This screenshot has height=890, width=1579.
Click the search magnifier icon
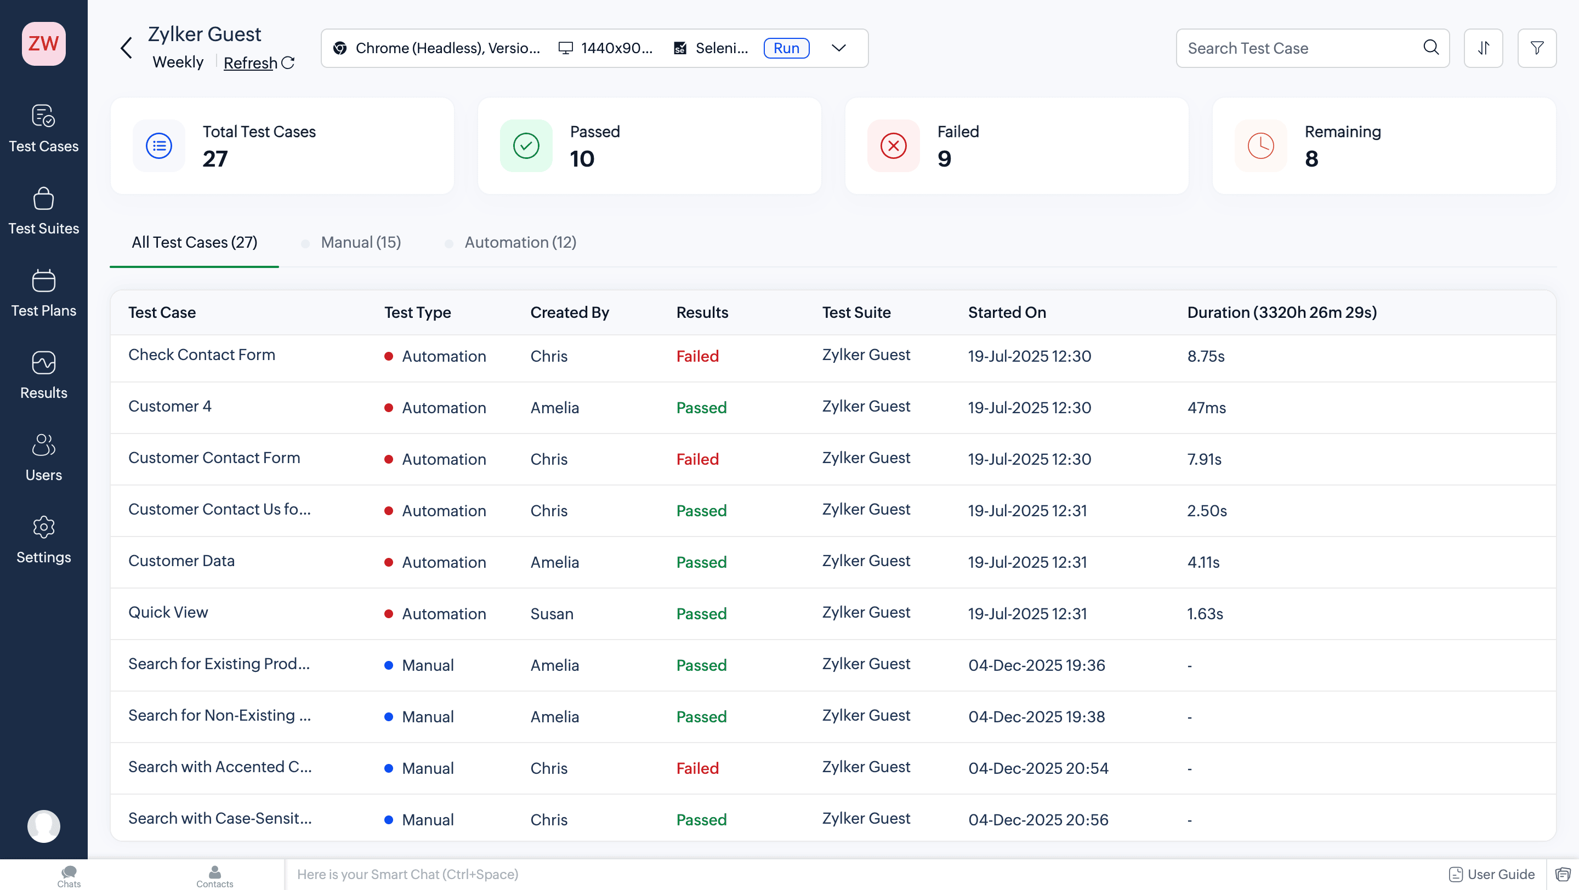tap(1430, 47)
